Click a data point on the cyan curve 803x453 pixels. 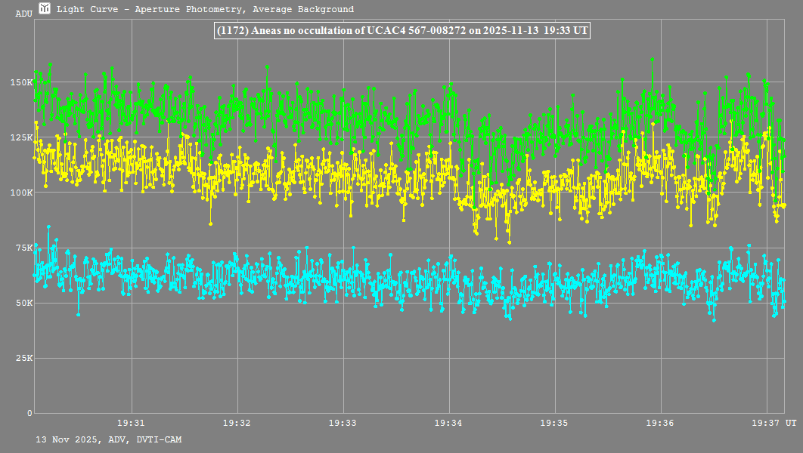click(48, 226)
